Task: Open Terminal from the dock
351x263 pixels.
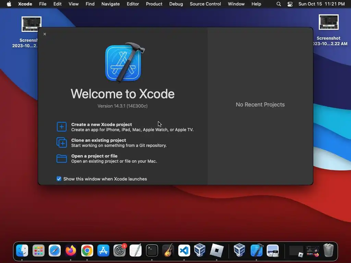Action: tap(152, 250)
